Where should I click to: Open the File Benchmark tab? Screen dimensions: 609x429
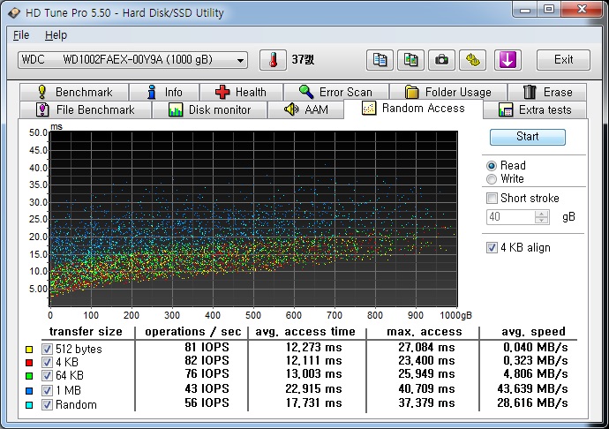coord(86,109)
